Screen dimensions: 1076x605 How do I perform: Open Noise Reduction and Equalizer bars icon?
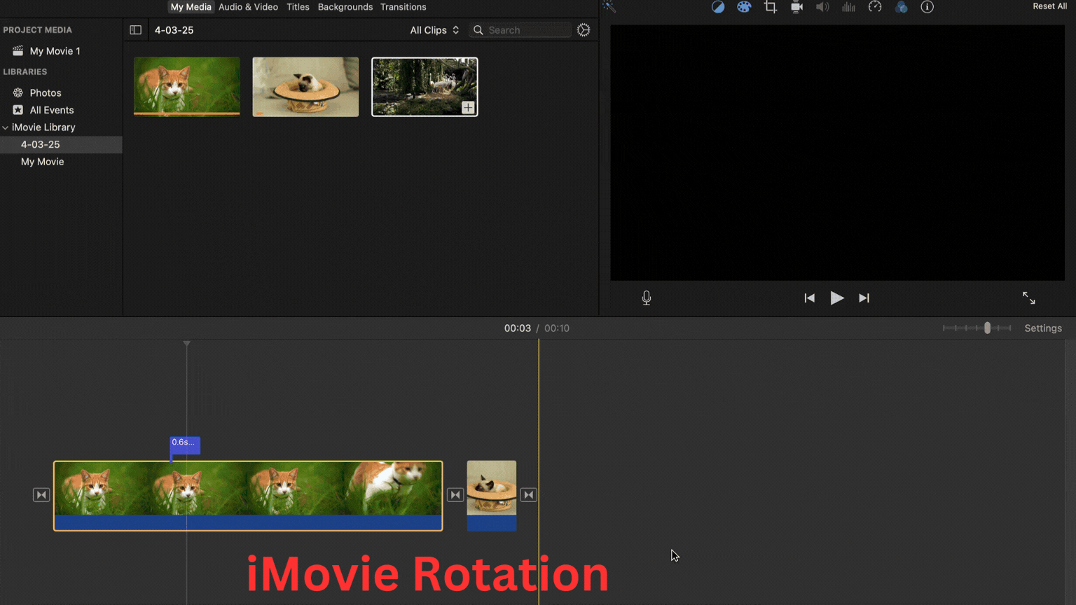848,7
